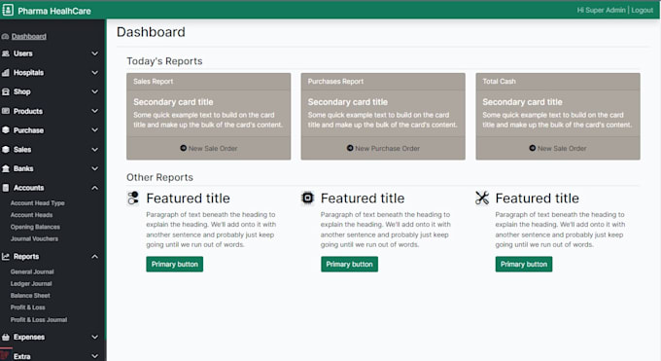Open the Dashboard link in sidebar
The width and height of the screenshot is (661, 361).
click(x=28, y=36)
